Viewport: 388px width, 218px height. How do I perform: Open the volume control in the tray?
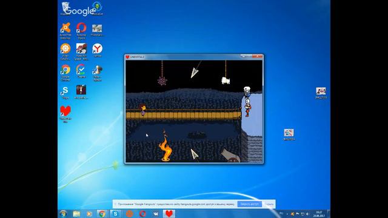(307, 214)
